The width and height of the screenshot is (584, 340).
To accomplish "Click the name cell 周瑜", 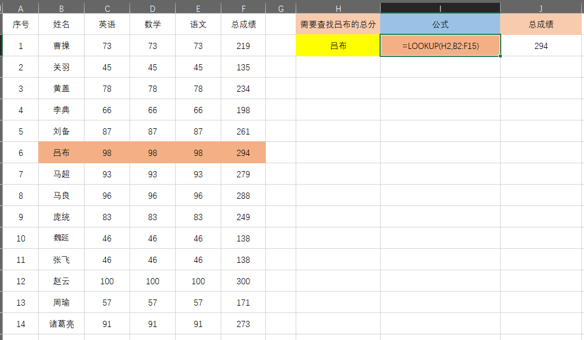I will 61,303.
